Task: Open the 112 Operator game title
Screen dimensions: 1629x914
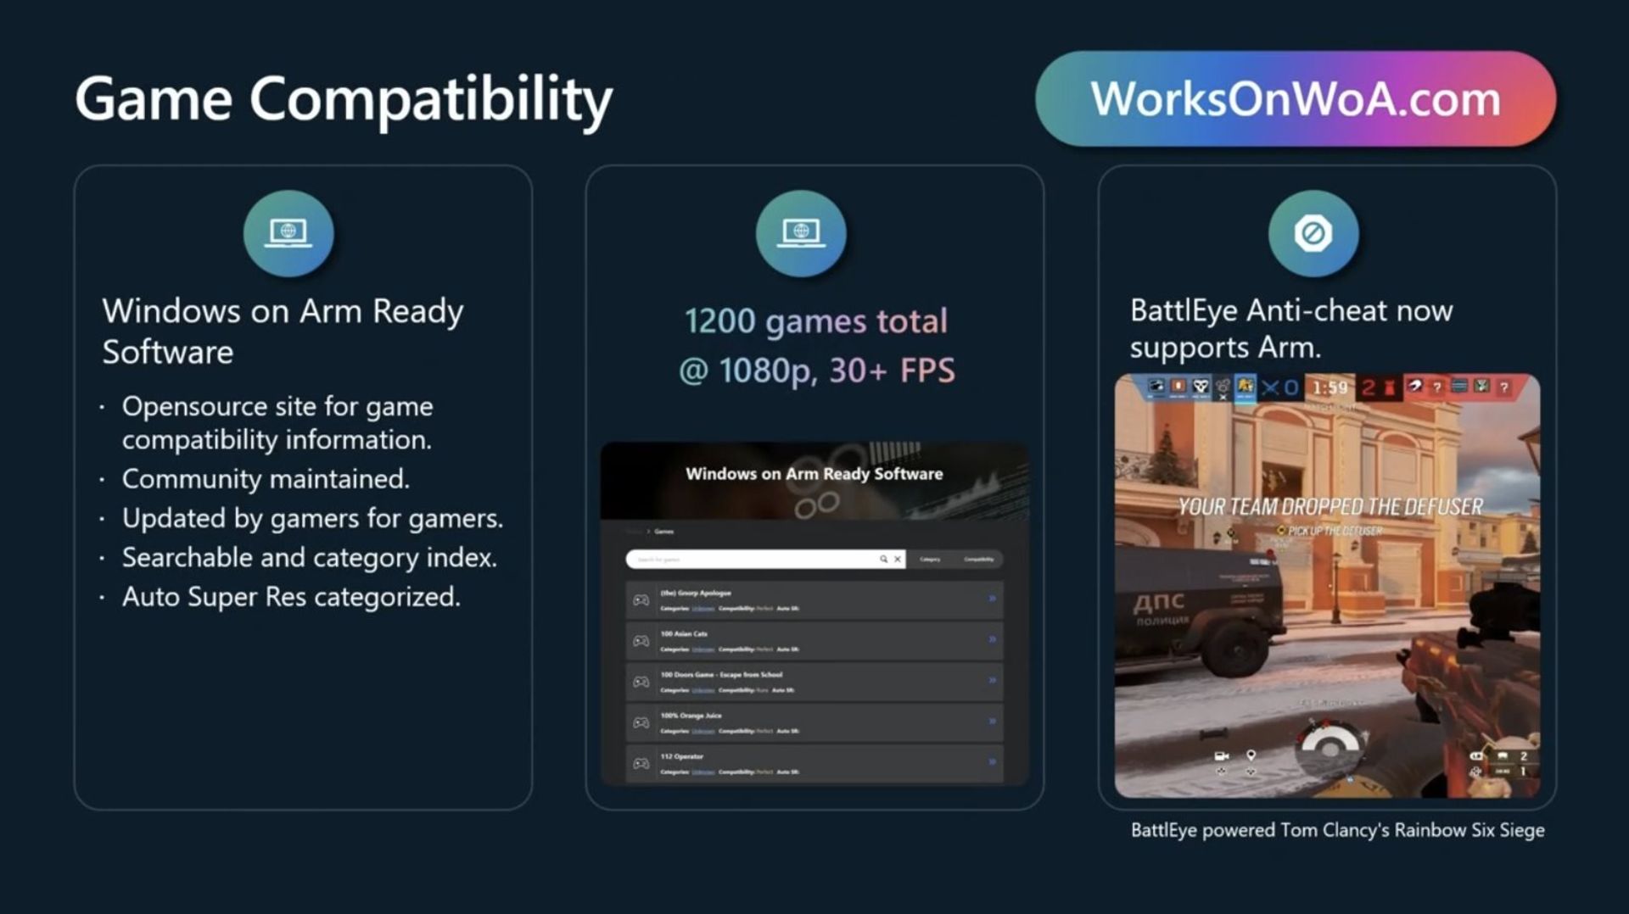Action: [682, 756]
